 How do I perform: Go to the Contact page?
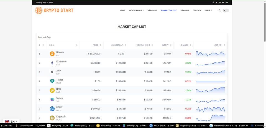click(x=197, y=11)
